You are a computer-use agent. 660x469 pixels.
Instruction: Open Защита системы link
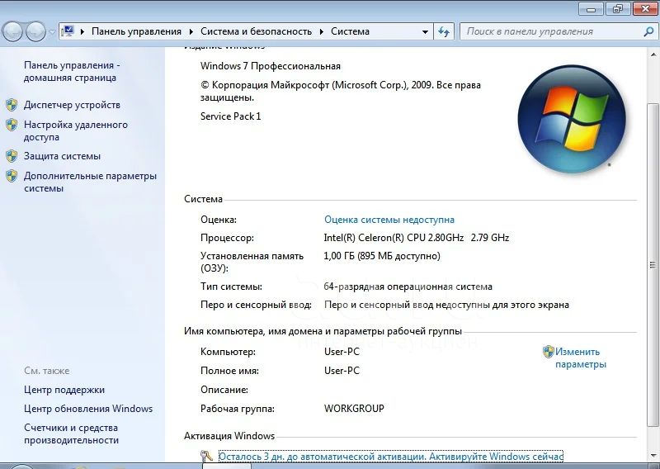point(63,156)
